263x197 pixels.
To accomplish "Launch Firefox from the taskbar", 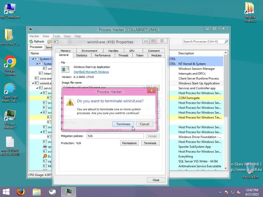I will click(x=21, y=192).
